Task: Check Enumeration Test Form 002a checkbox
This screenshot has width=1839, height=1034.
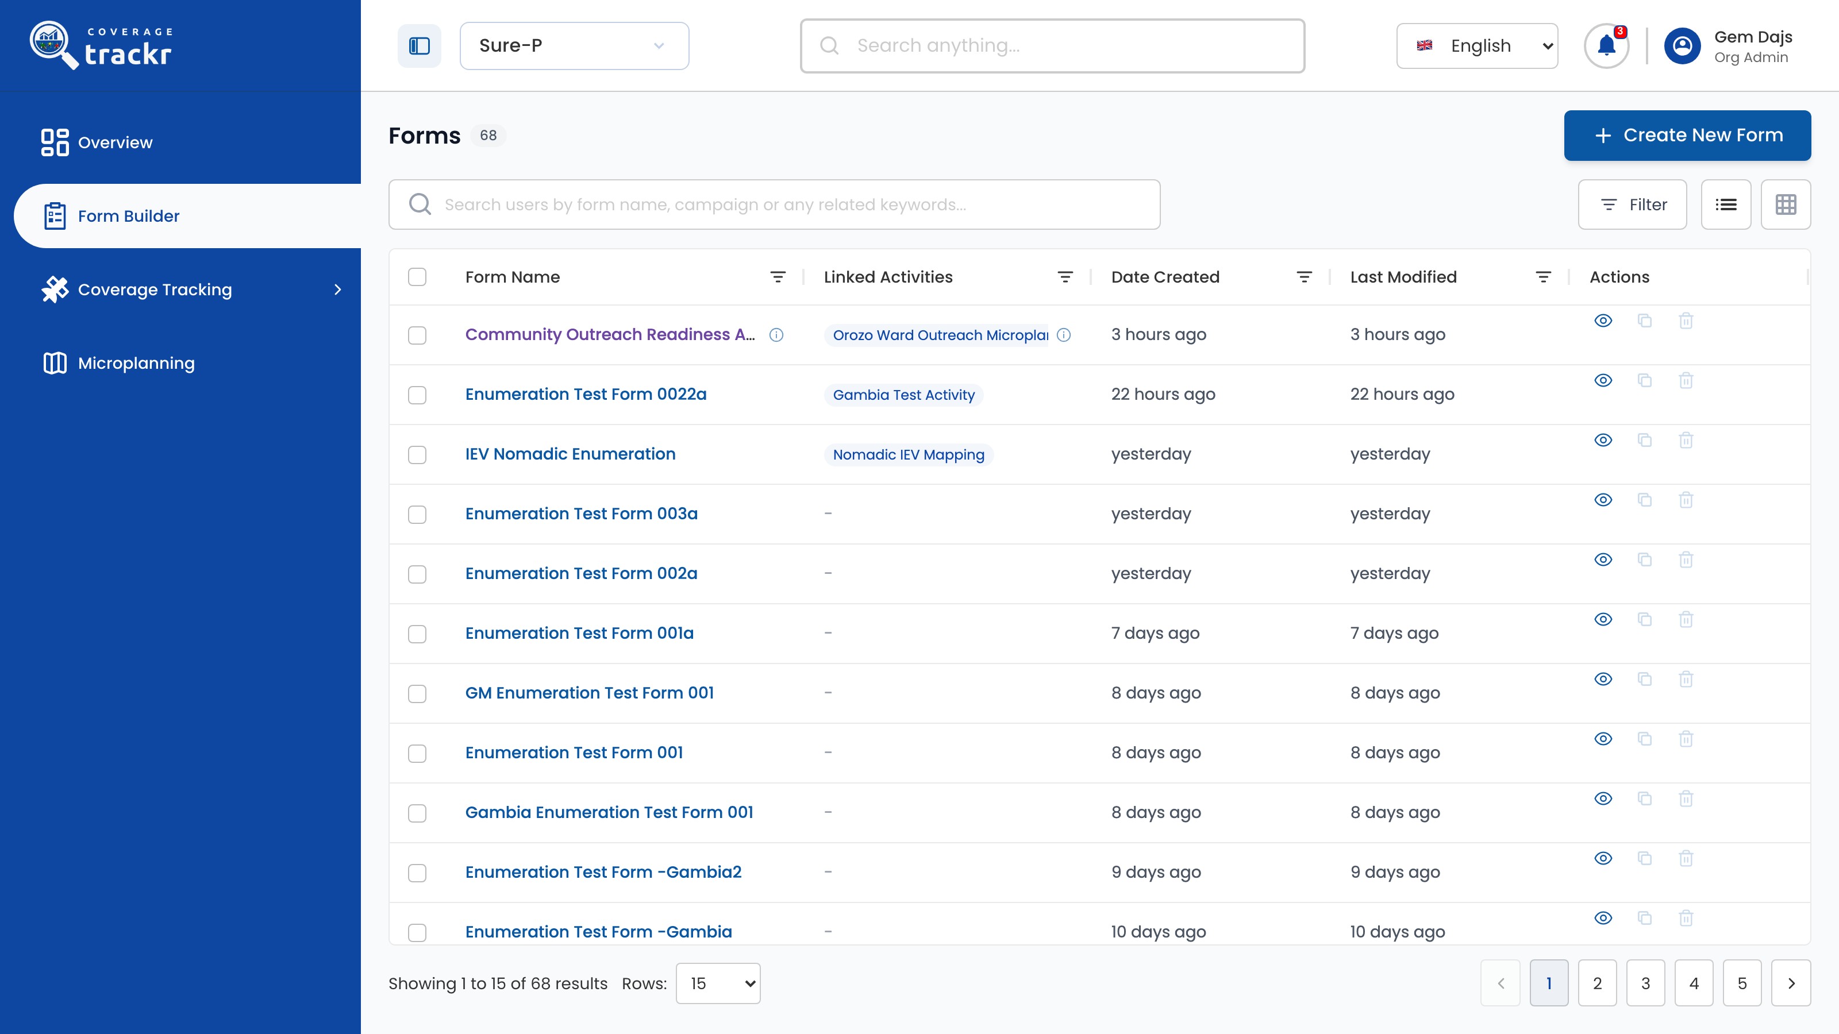Action: click(417, 574)
